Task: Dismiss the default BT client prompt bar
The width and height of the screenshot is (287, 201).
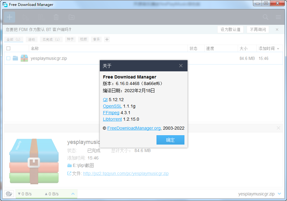Action: 277,29
